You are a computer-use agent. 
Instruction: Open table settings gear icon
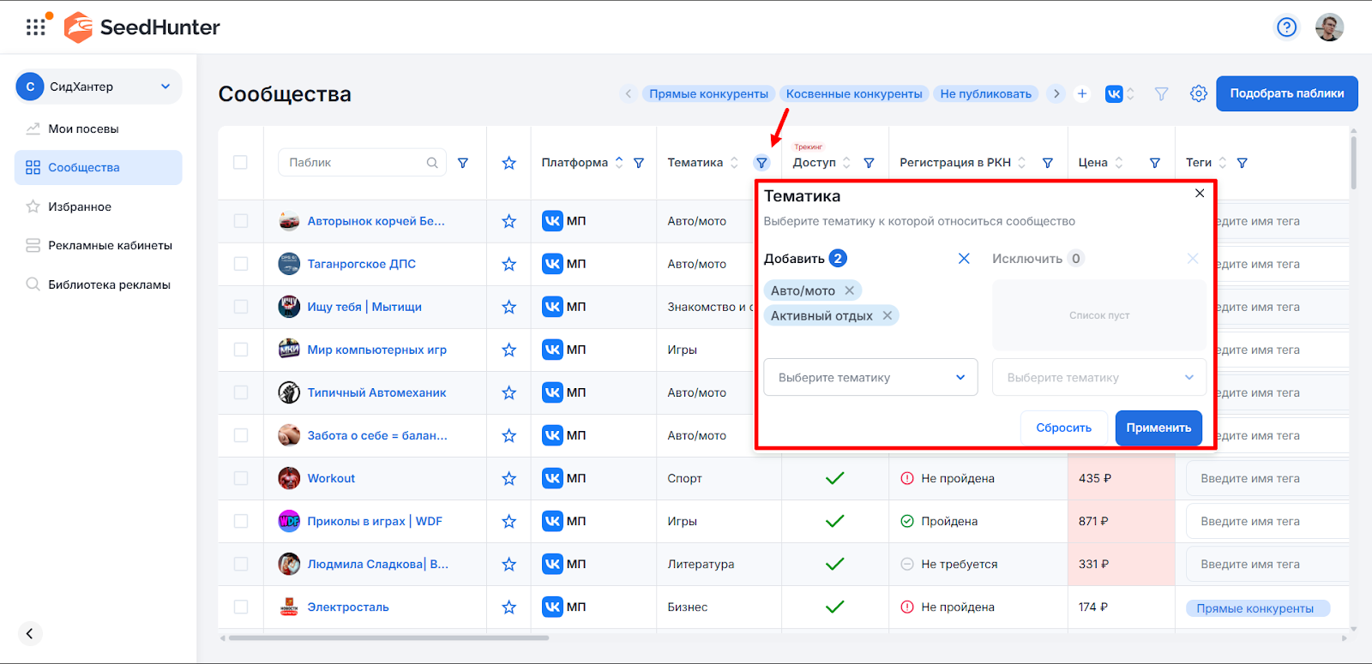click(1198, 93)
